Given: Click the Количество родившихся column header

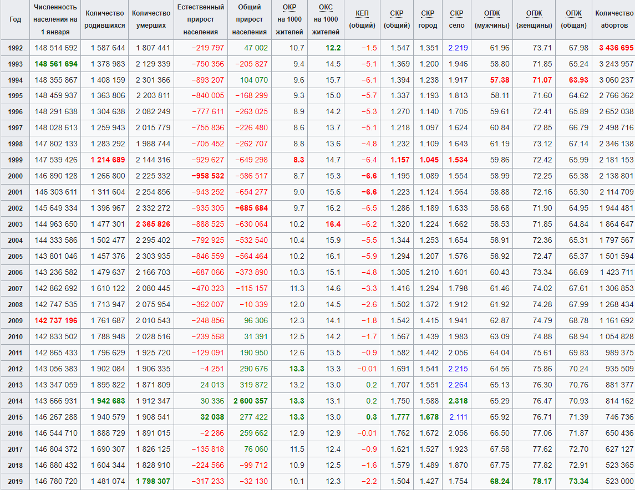Looking at the screenshot, I should [104, 19].
